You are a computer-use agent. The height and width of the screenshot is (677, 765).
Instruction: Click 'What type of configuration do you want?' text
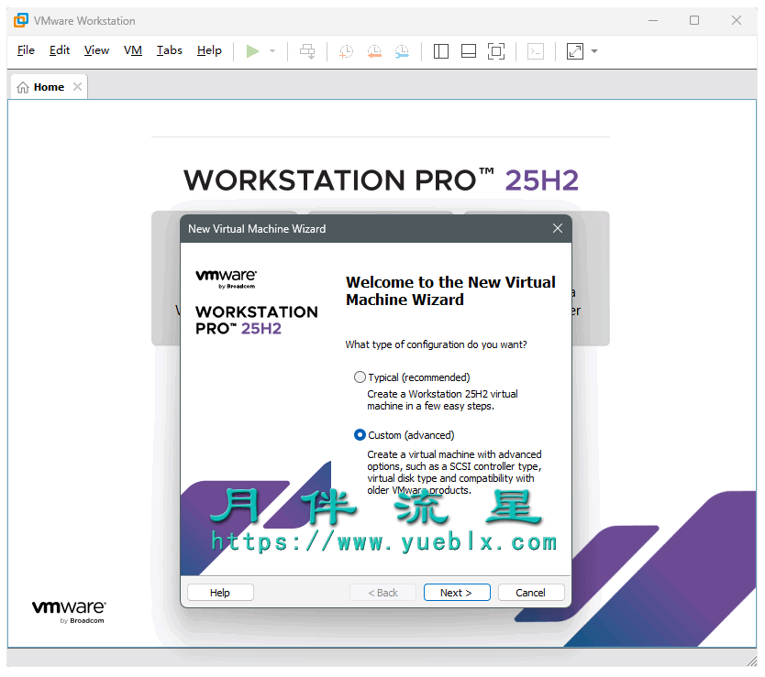point(437,344)
